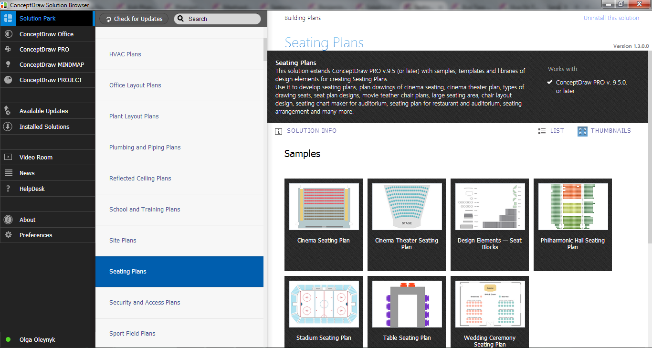Click the ConceptDraw PRO v. 9.5.0. requirement text
The image size is (652, 348).
click(591, 86)
